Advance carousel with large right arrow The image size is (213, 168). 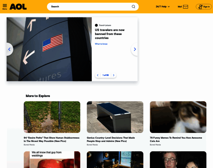pos(135,49)
